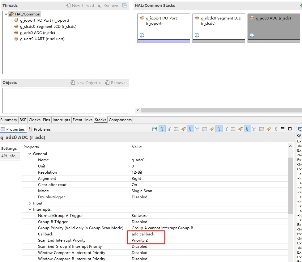Click the collapse icon in Threads header

pos(125,5)
